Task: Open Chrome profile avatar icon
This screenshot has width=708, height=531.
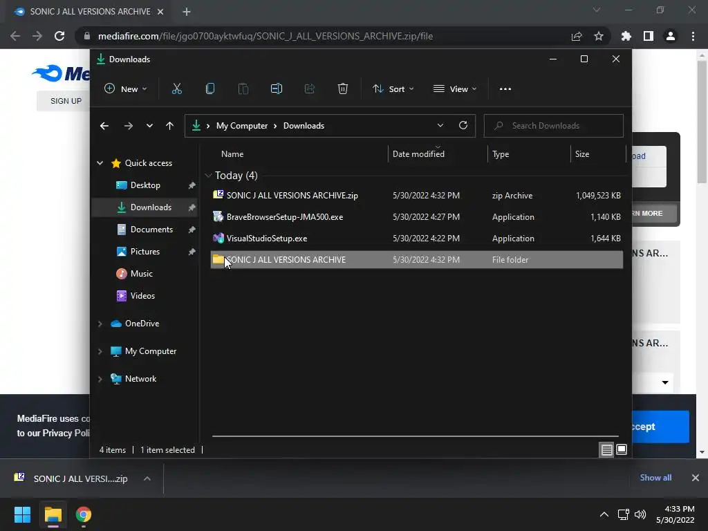Action: (x=671, y=36)
